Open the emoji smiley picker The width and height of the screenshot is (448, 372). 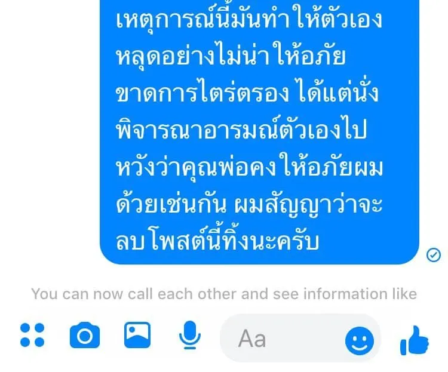(x=360, y=341)
